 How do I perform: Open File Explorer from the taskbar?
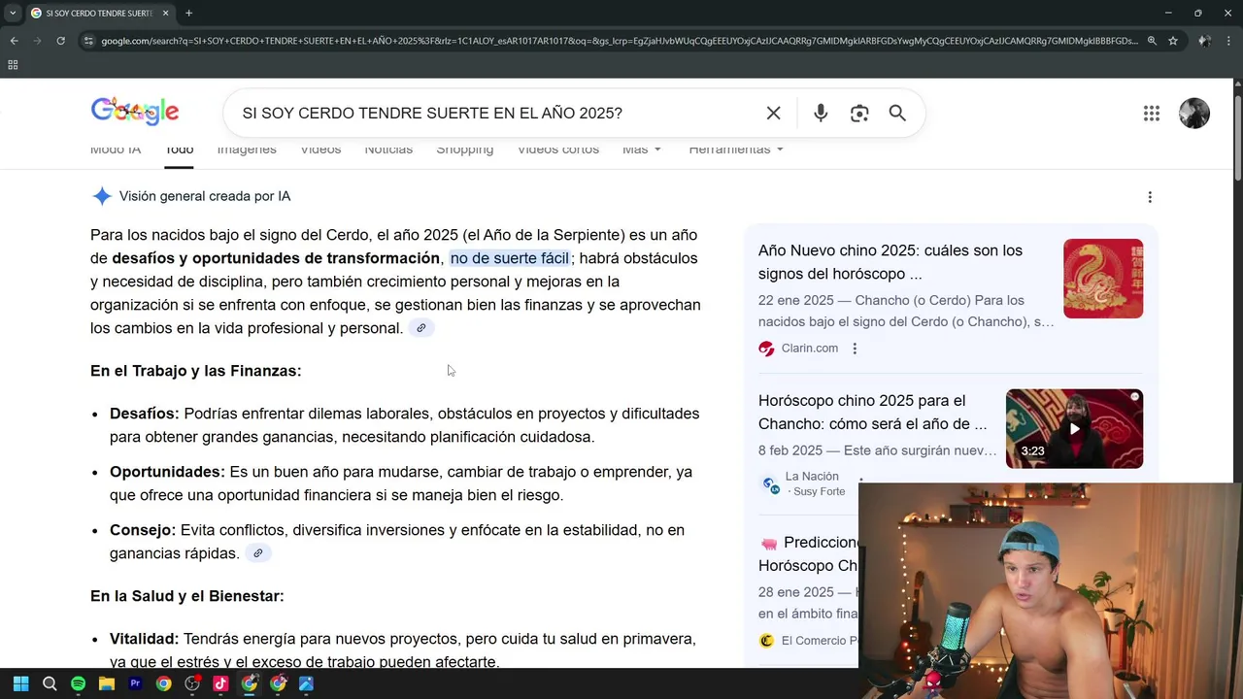107,683
